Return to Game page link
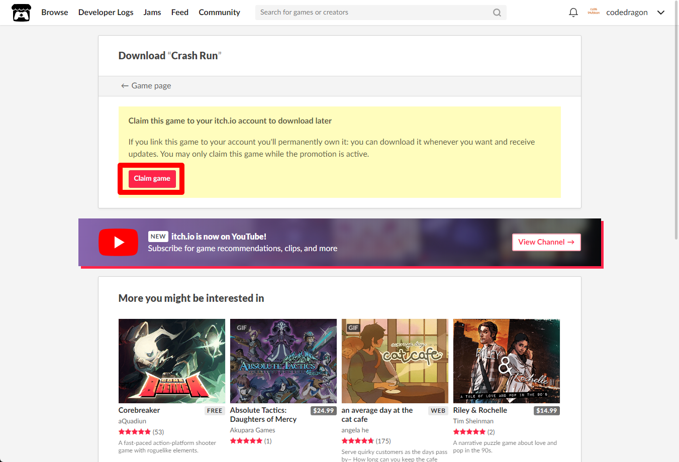Screen dimensions: 679x462 [x=146, y=86]
